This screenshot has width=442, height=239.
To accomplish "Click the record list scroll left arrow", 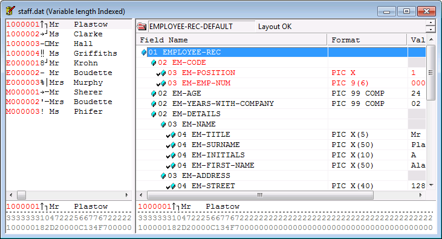I will tap(11, 195).
